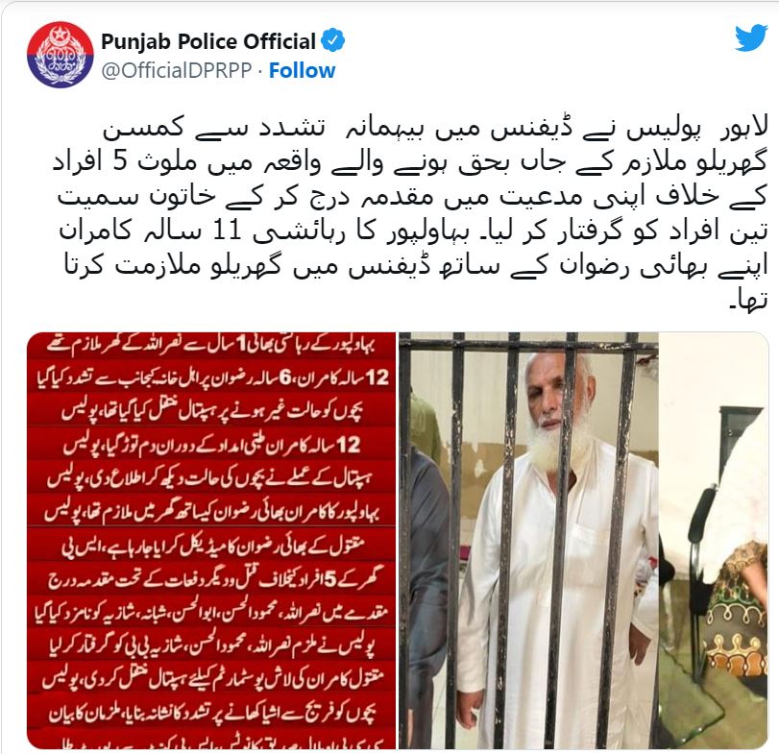Follow the Punjab Police Official account
Screen dimensions: 779x754
point(302,70)
